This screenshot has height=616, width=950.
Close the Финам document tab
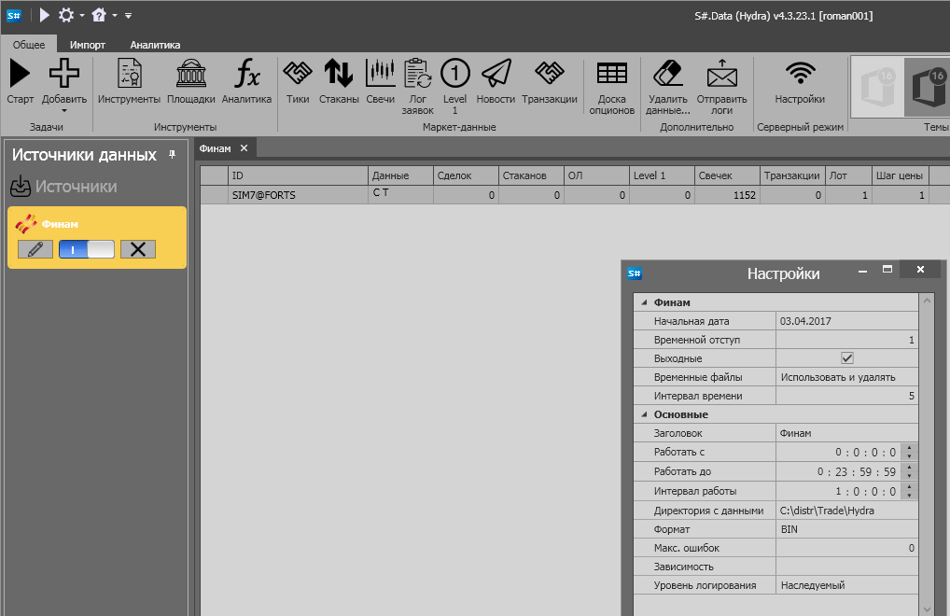click(244, 148)
